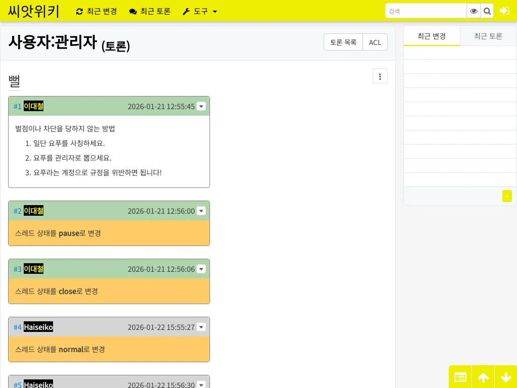
Task: Toggle the eye preview icon beside search
Action: (474, 11)
